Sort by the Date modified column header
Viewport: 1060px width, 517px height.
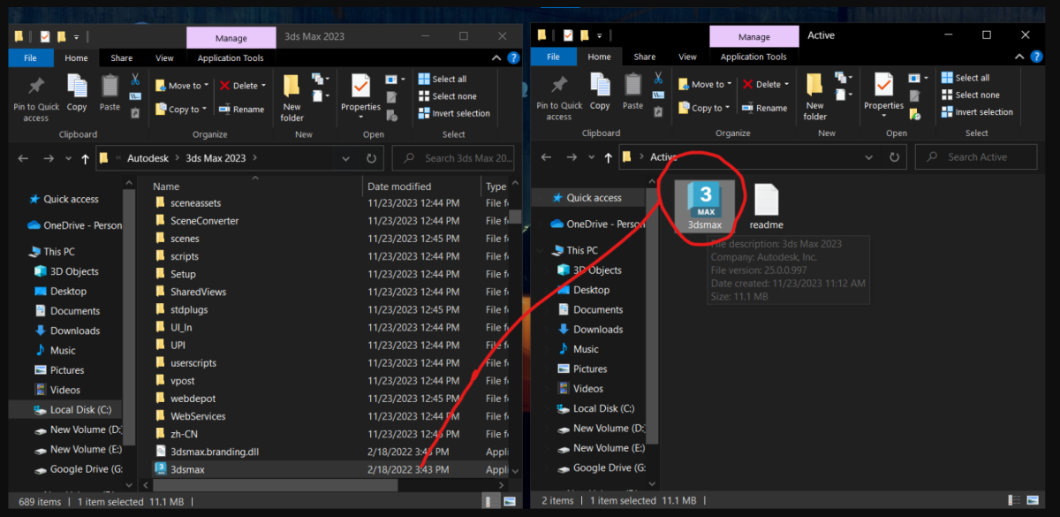[x=399, y=186]
